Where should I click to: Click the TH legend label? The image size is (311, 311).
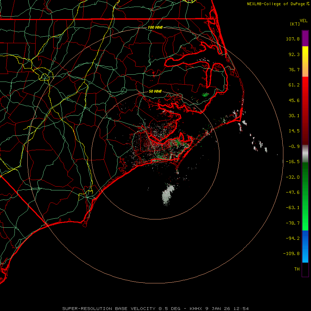[297, 269]
